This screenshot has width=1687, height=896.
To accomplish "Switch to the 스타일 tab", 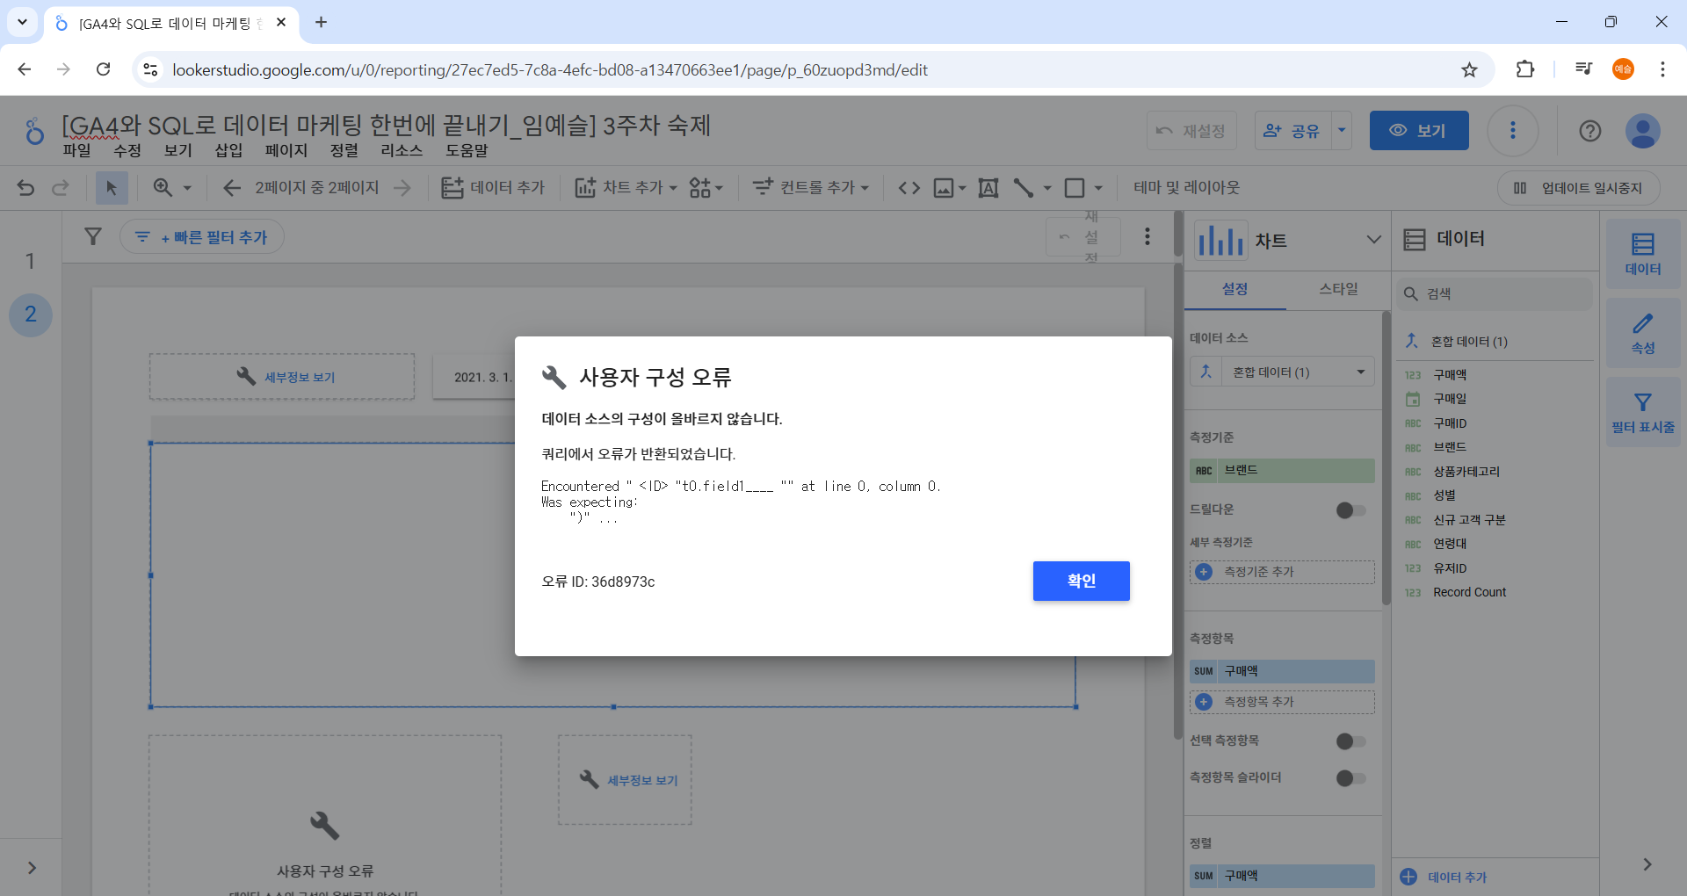I will pos(1338,289).
